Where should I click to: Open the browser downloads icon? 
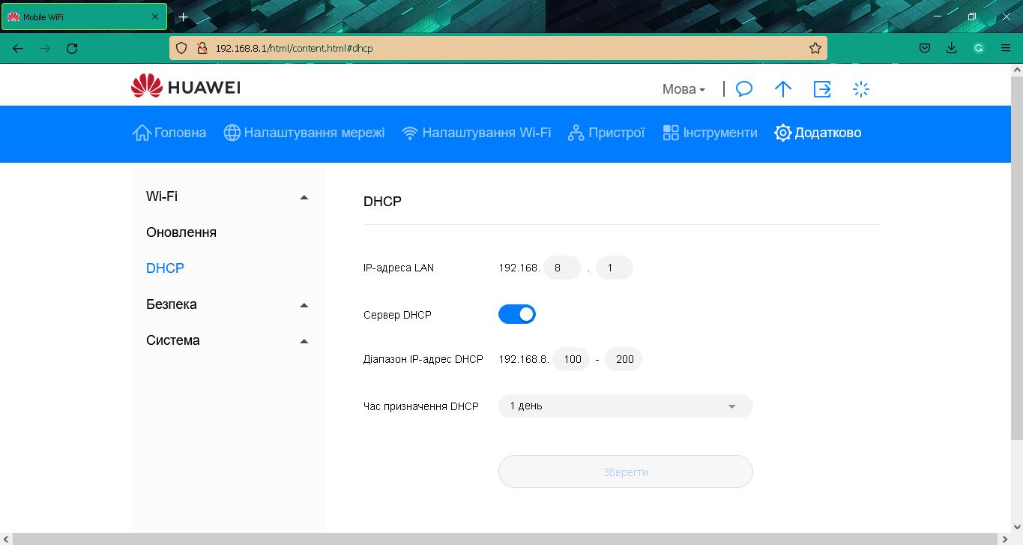(952, 48)
